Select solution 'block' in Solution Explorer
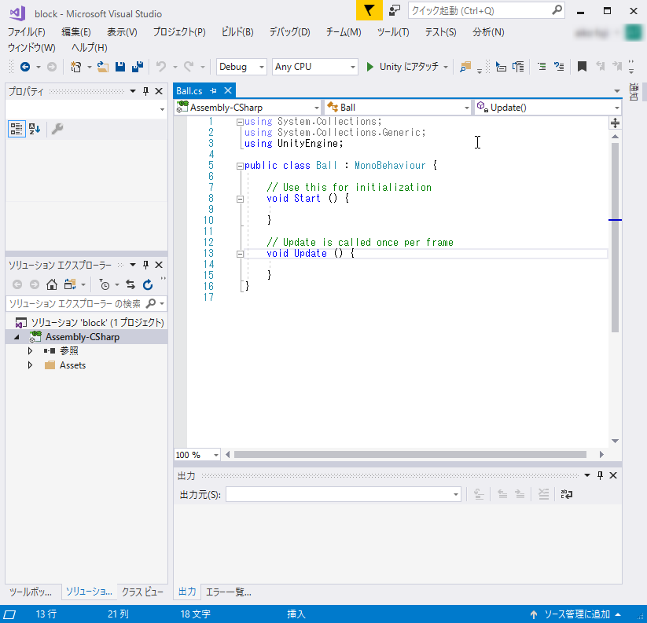The image size is (647, 623). tap(97, 322)
